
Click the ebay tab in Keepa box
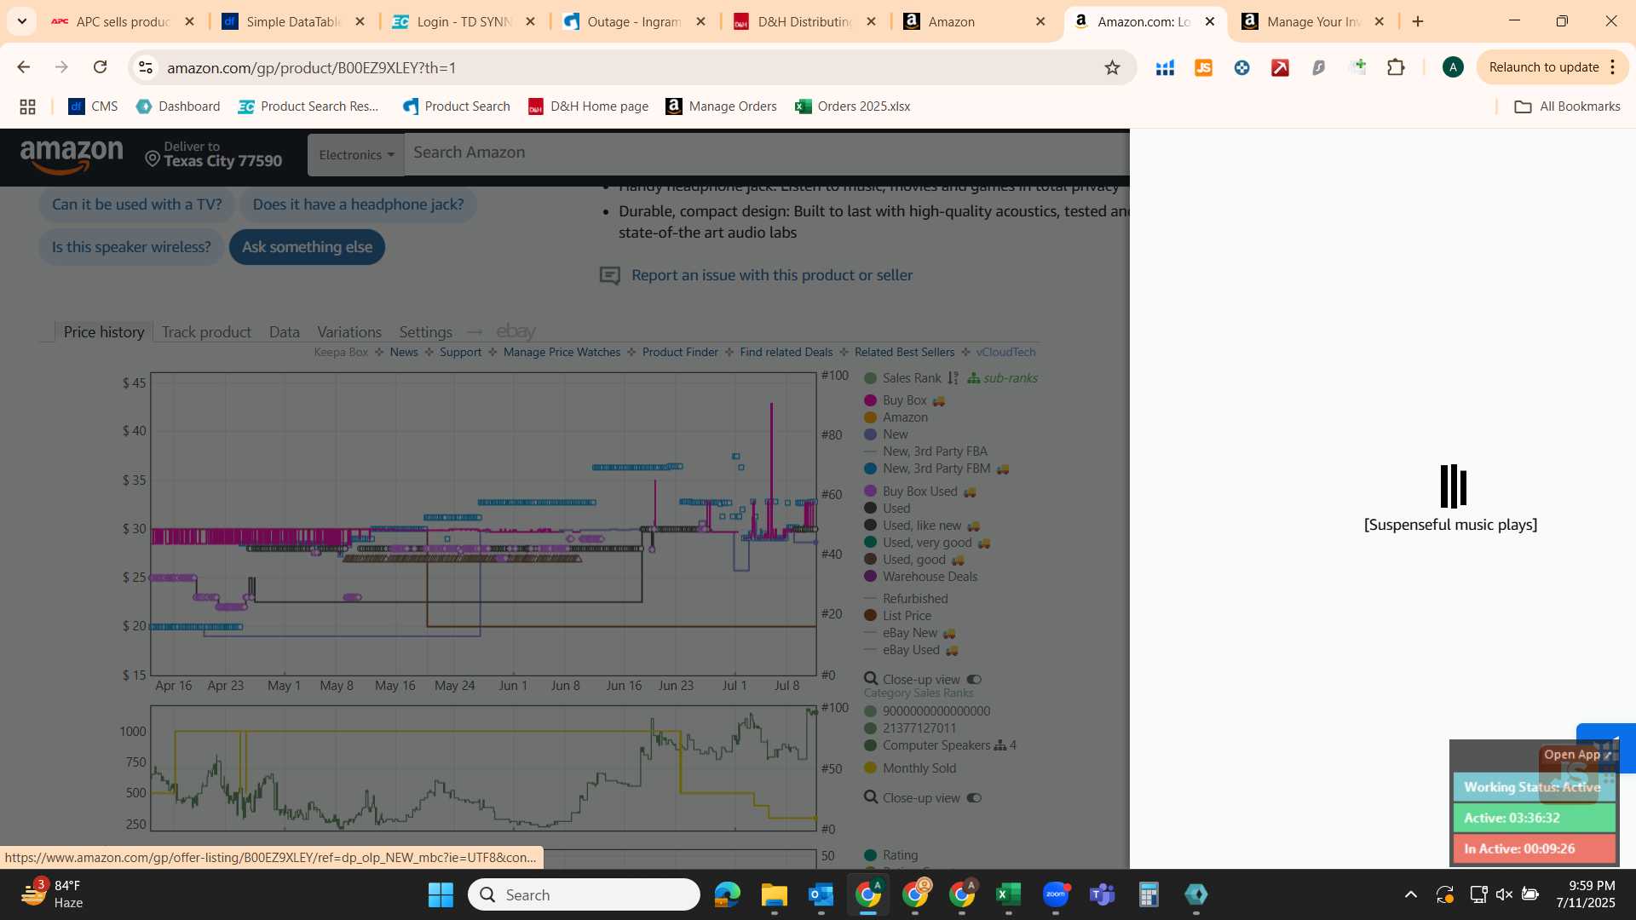click(516, 331)
